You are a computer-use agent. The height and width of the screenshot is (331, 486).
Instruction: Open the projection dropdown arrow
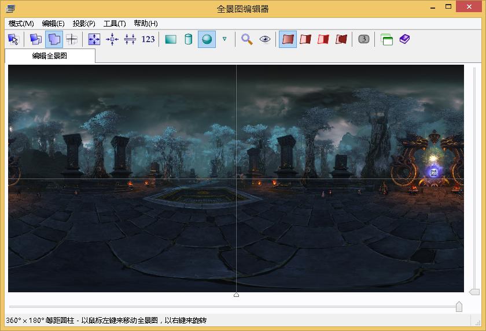coord(224,39)
